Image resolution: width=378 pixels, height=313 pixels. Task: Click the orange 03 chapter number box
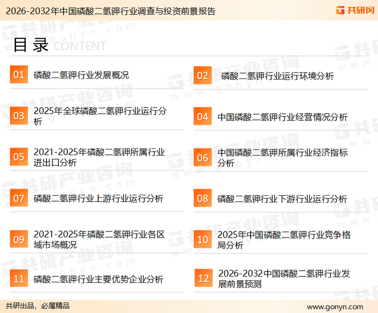(x=19, y=116)
